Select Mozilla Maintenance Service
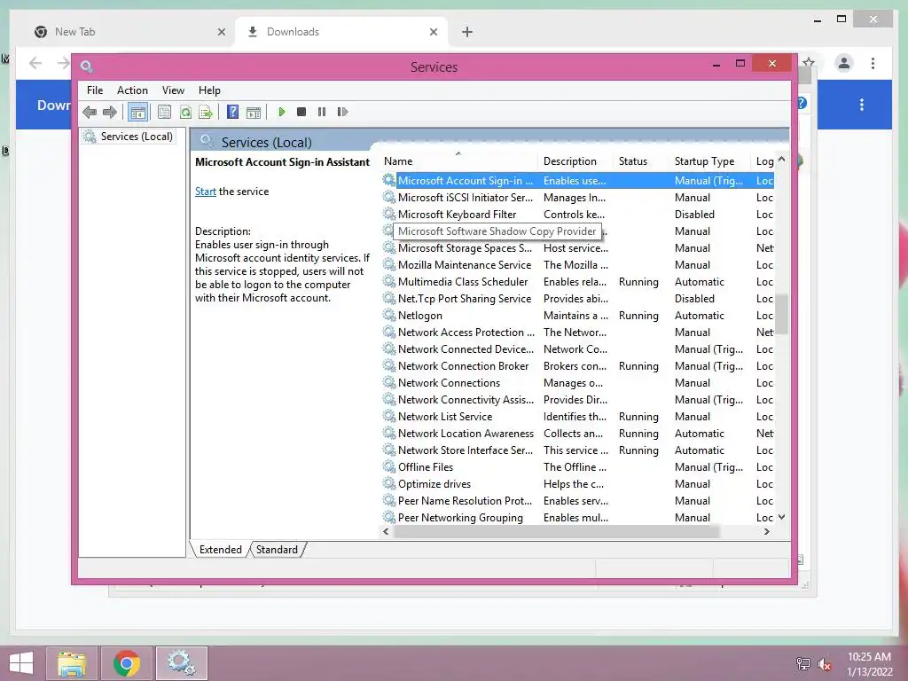The height and width of the screenshot is (681, 908). (x=577, y=264)
